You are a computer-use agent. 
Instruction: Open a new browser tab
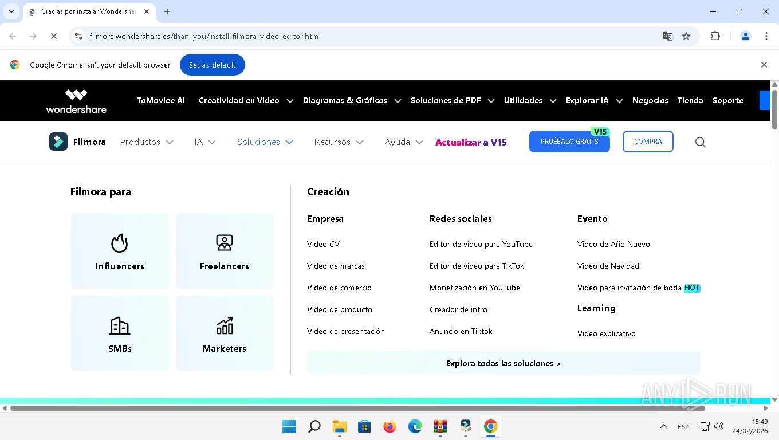tap(167, 11)
